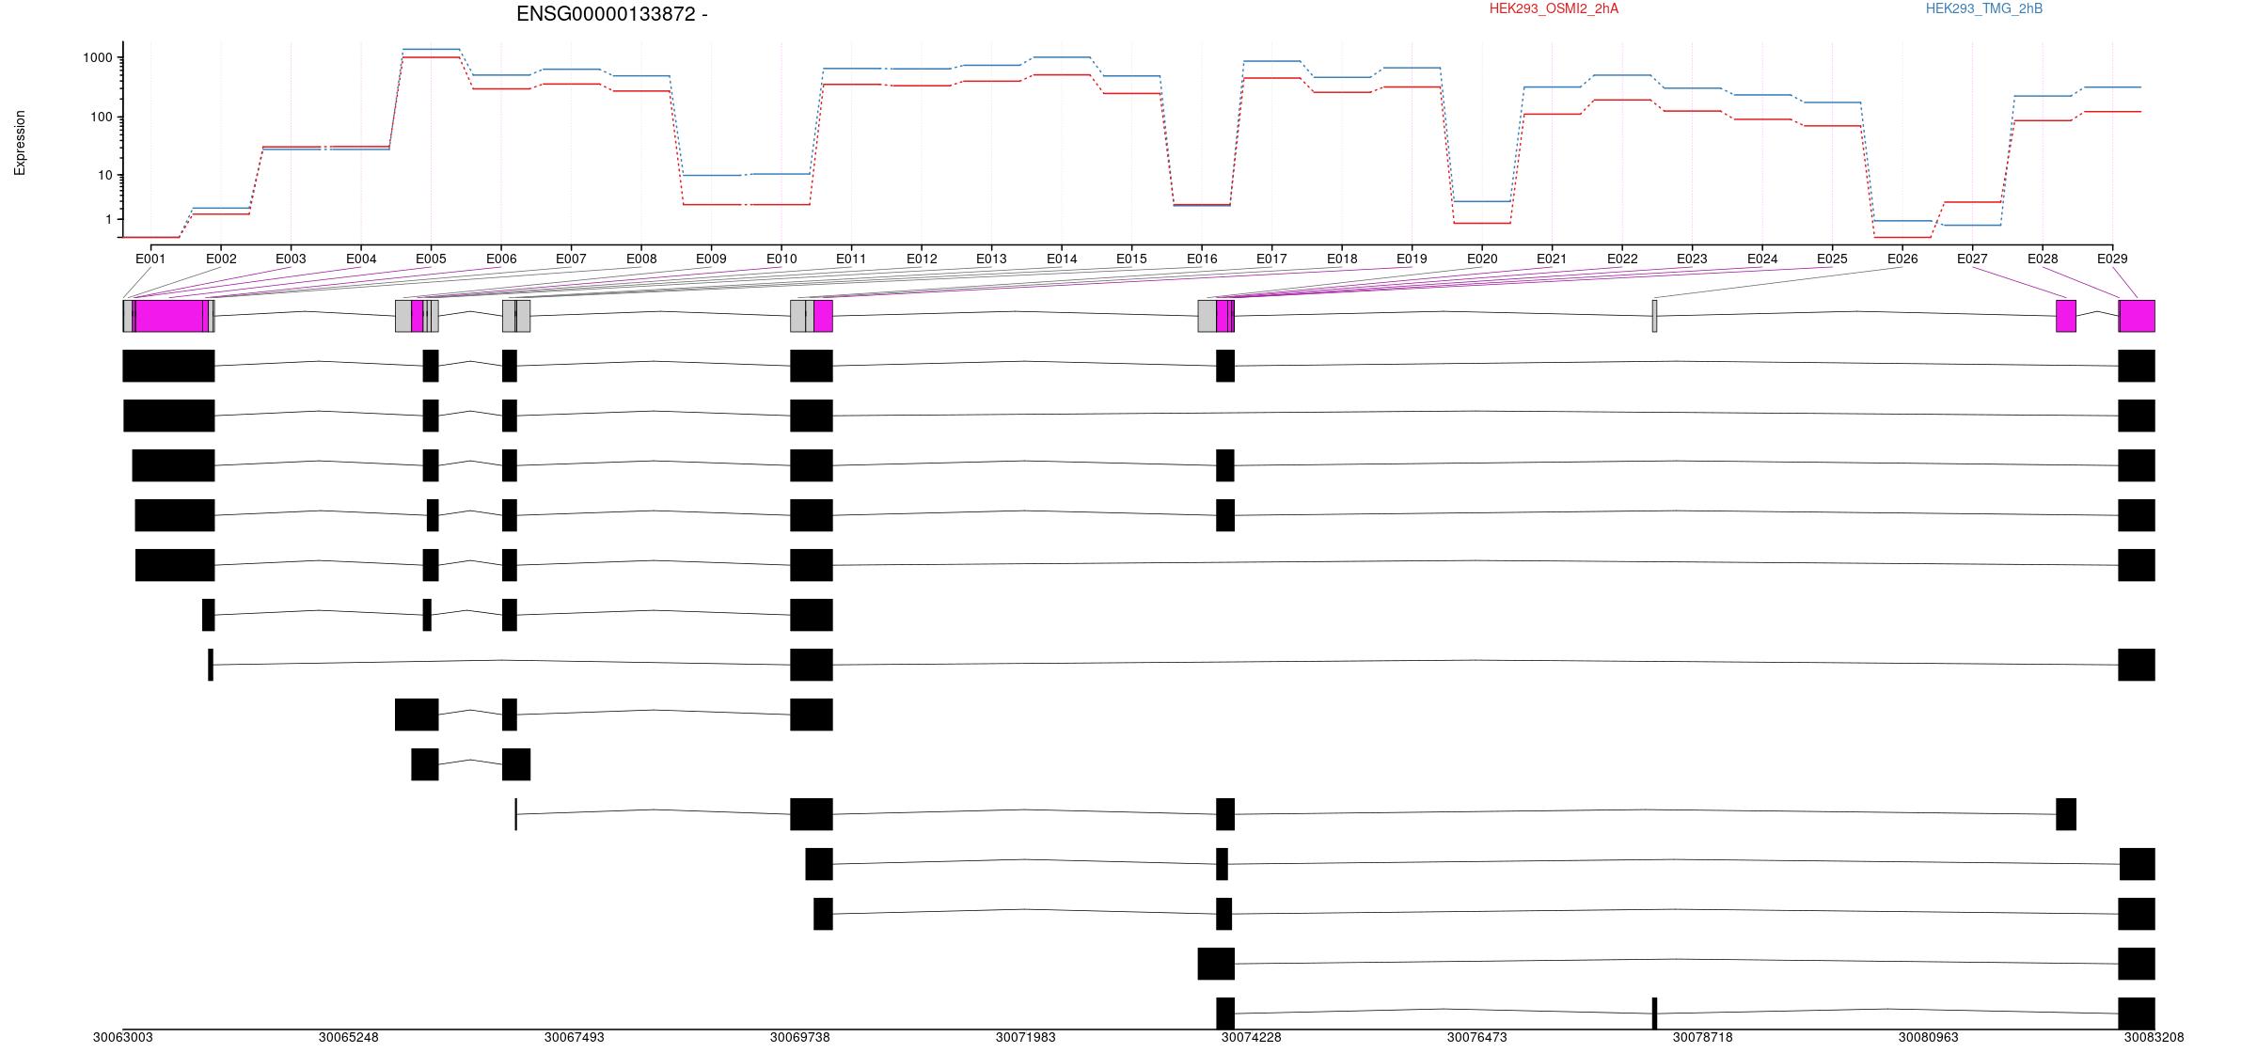Image resolution: width=2257 pixels, height=1053 pixels.
Task: Click genomic coordinate 30078718
Action: point(1703,1038)
